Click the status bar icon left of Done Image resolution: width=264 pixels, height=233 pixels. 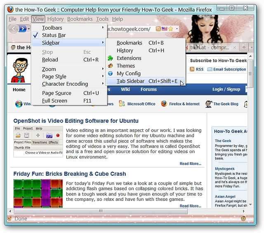9,219
